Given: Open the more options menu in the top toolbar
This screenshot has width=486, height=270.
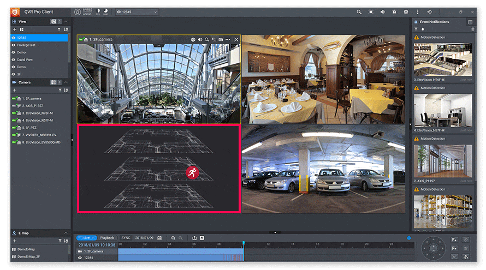Looking at the screenshot, I should (x=418, y=11).
